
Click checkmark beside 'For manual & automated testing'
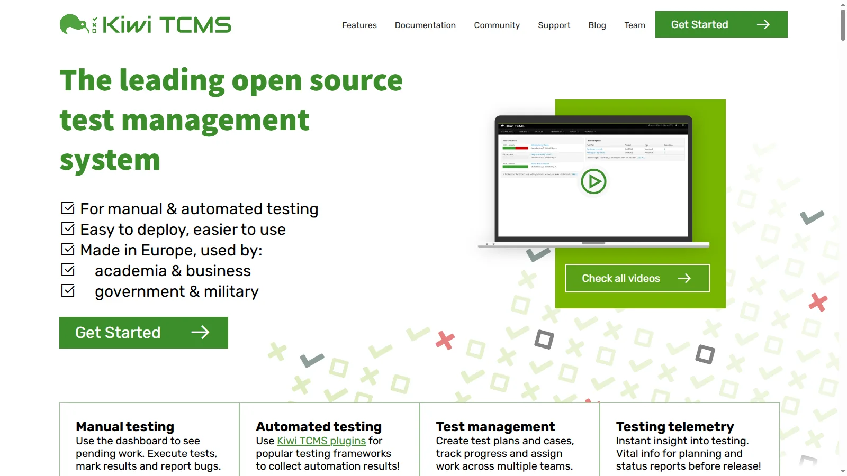(68, 208)
